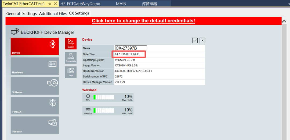290x140 pixels.
Task: Switch to HF_ECTGateWayDemo document tab
Action: [x=80, y=4]
